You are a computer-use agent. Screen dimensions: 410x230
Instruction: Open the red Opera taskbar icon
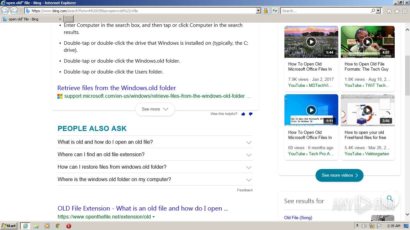(x=69, y=226)
